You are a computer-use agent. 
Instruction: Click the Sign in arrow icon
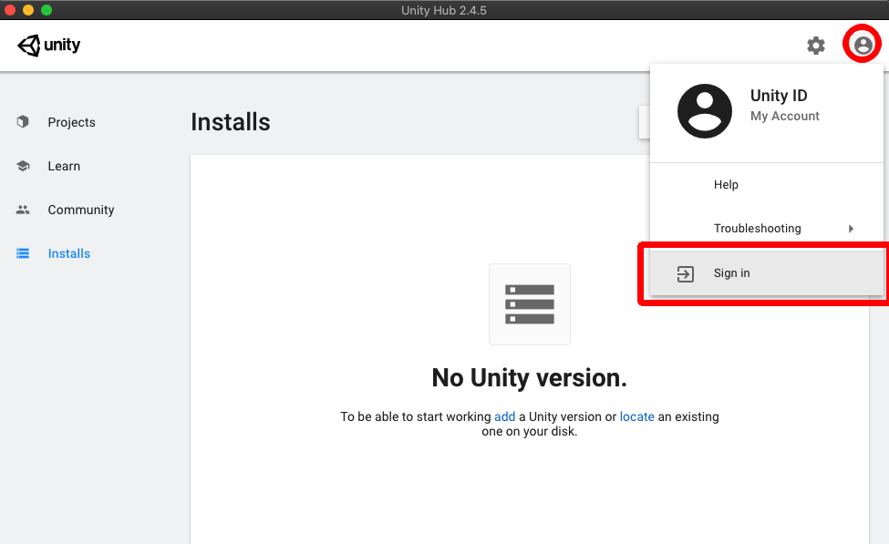point(686,273)
